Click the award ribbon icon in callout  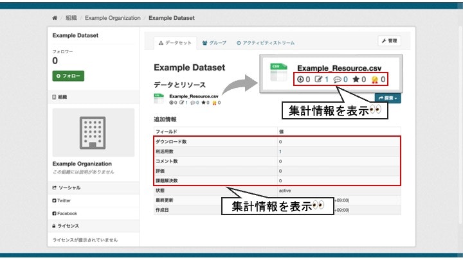pos(375,80)
